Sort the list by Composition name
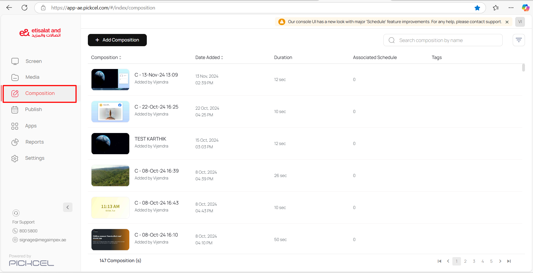The image size is (533, 273). [106, 58]
